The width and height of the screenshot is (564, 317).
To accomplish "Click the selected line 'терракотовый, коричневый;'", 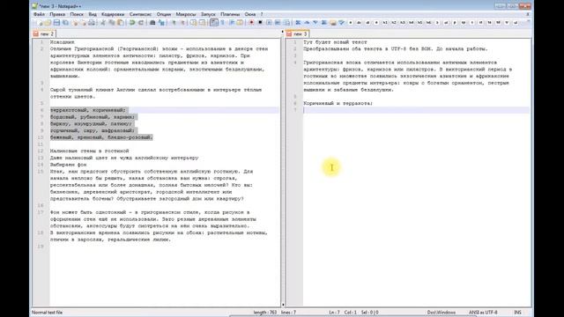I will click(x=88, y=110).
